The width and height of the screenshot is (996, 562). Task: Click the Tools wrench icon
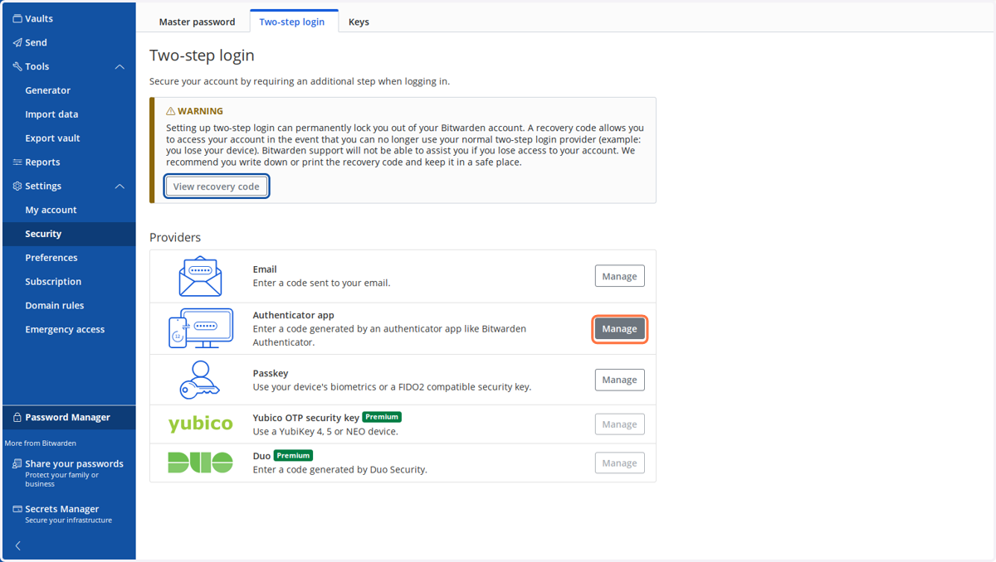coord(17,66)
